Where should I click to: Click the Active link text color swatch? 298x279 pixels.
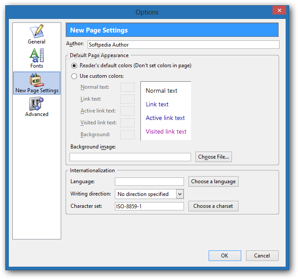(127, 111)
